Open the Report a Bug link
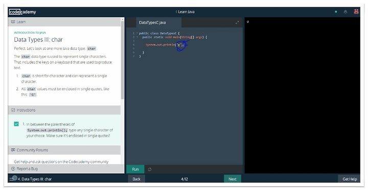The image size is (368, 190). pos(27,169)
